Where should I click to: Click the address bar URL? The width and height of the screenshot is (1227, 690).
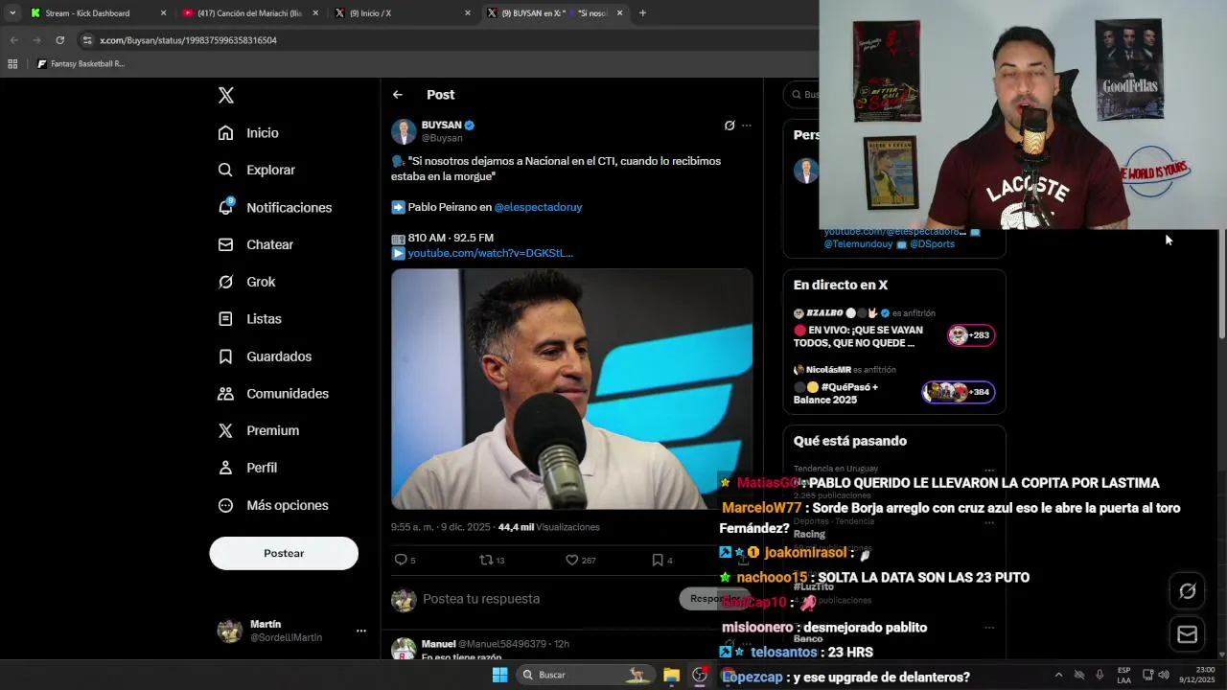coord(188,40)
